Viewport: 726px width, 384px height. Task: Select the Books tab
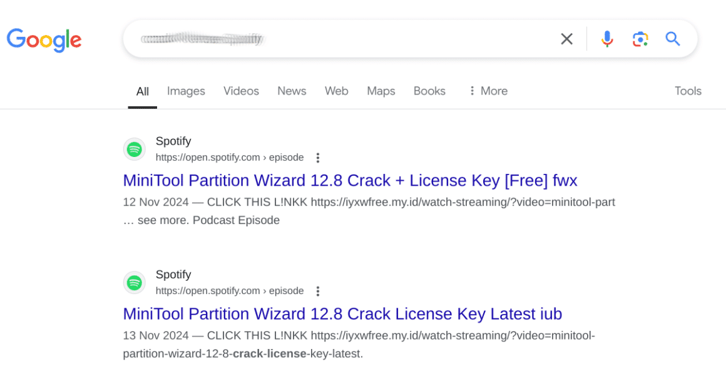(429, 91)
